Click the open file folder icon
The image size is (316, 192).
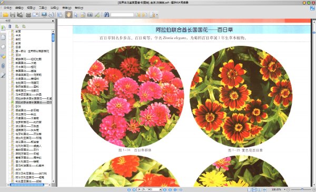point(5,15)
